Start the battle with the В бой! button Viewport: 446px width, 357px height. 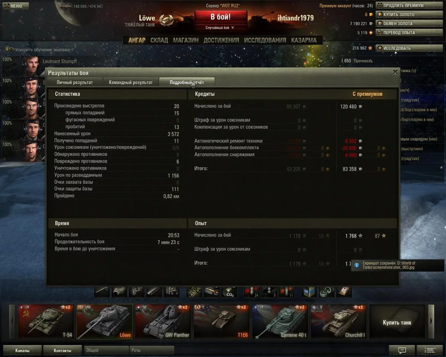(x=220, y=17)
